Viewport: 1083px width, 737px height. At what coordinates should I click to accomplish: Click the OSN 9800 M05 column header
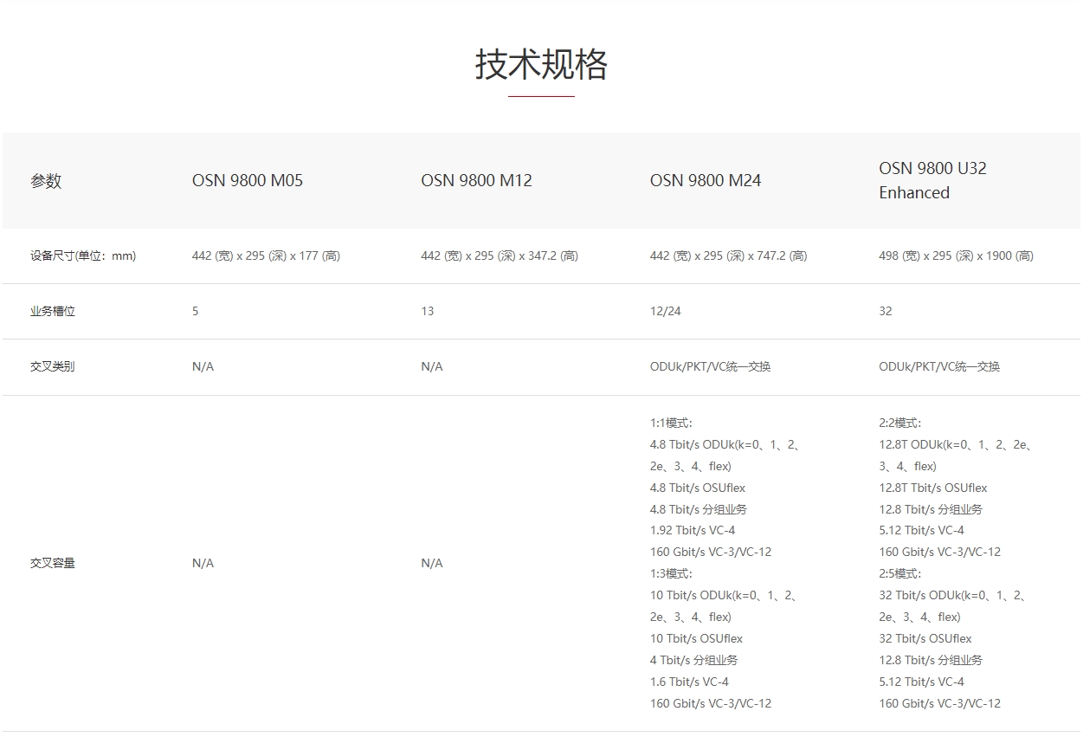(x=248, y=181)
